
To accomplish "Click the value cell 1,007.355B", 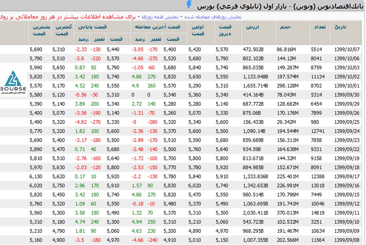I will pos(255,240).
